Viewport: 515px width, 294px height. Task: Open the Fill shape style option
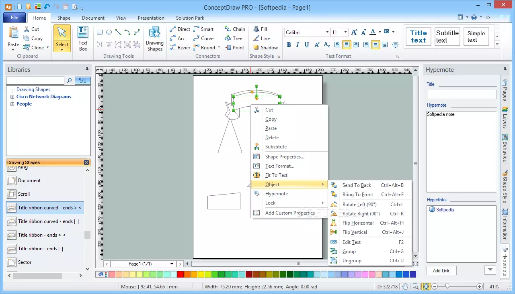tap(261, 29)
